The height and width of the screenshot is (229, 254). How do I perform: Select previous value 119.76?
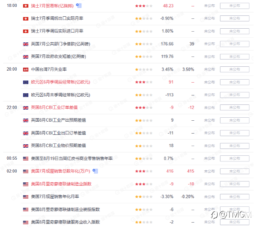(x=167, y=57)
